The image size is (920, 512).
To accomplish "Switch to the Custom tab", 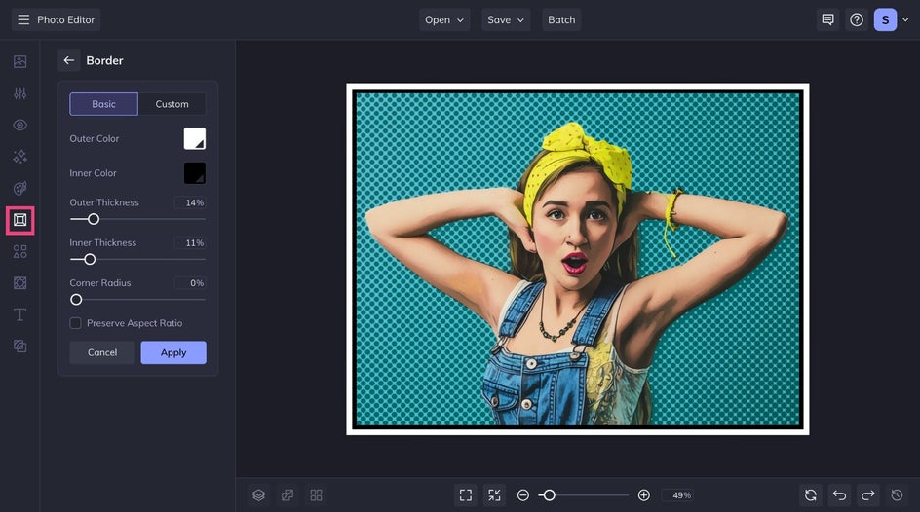I will 172,104.
